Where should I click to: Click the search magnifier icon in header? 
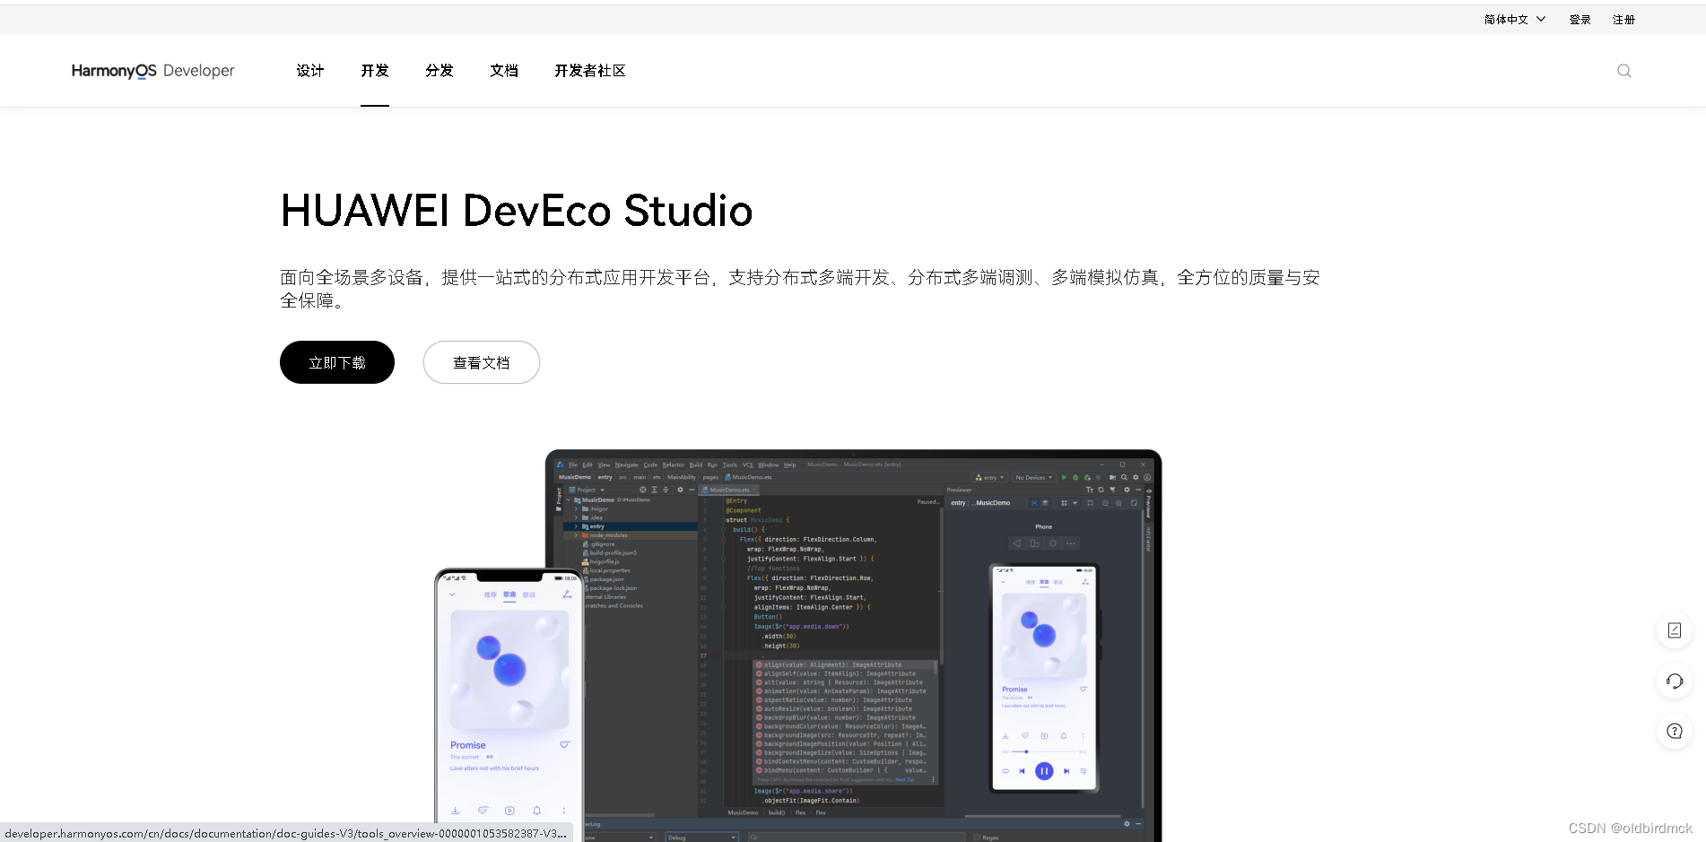click(1623, 71)
